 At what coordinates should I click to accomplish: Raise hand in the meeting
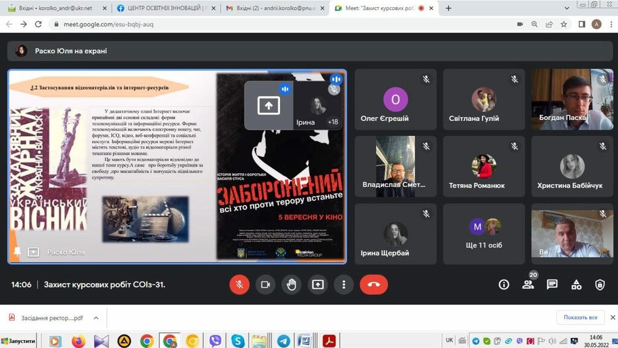coord(291,285)
